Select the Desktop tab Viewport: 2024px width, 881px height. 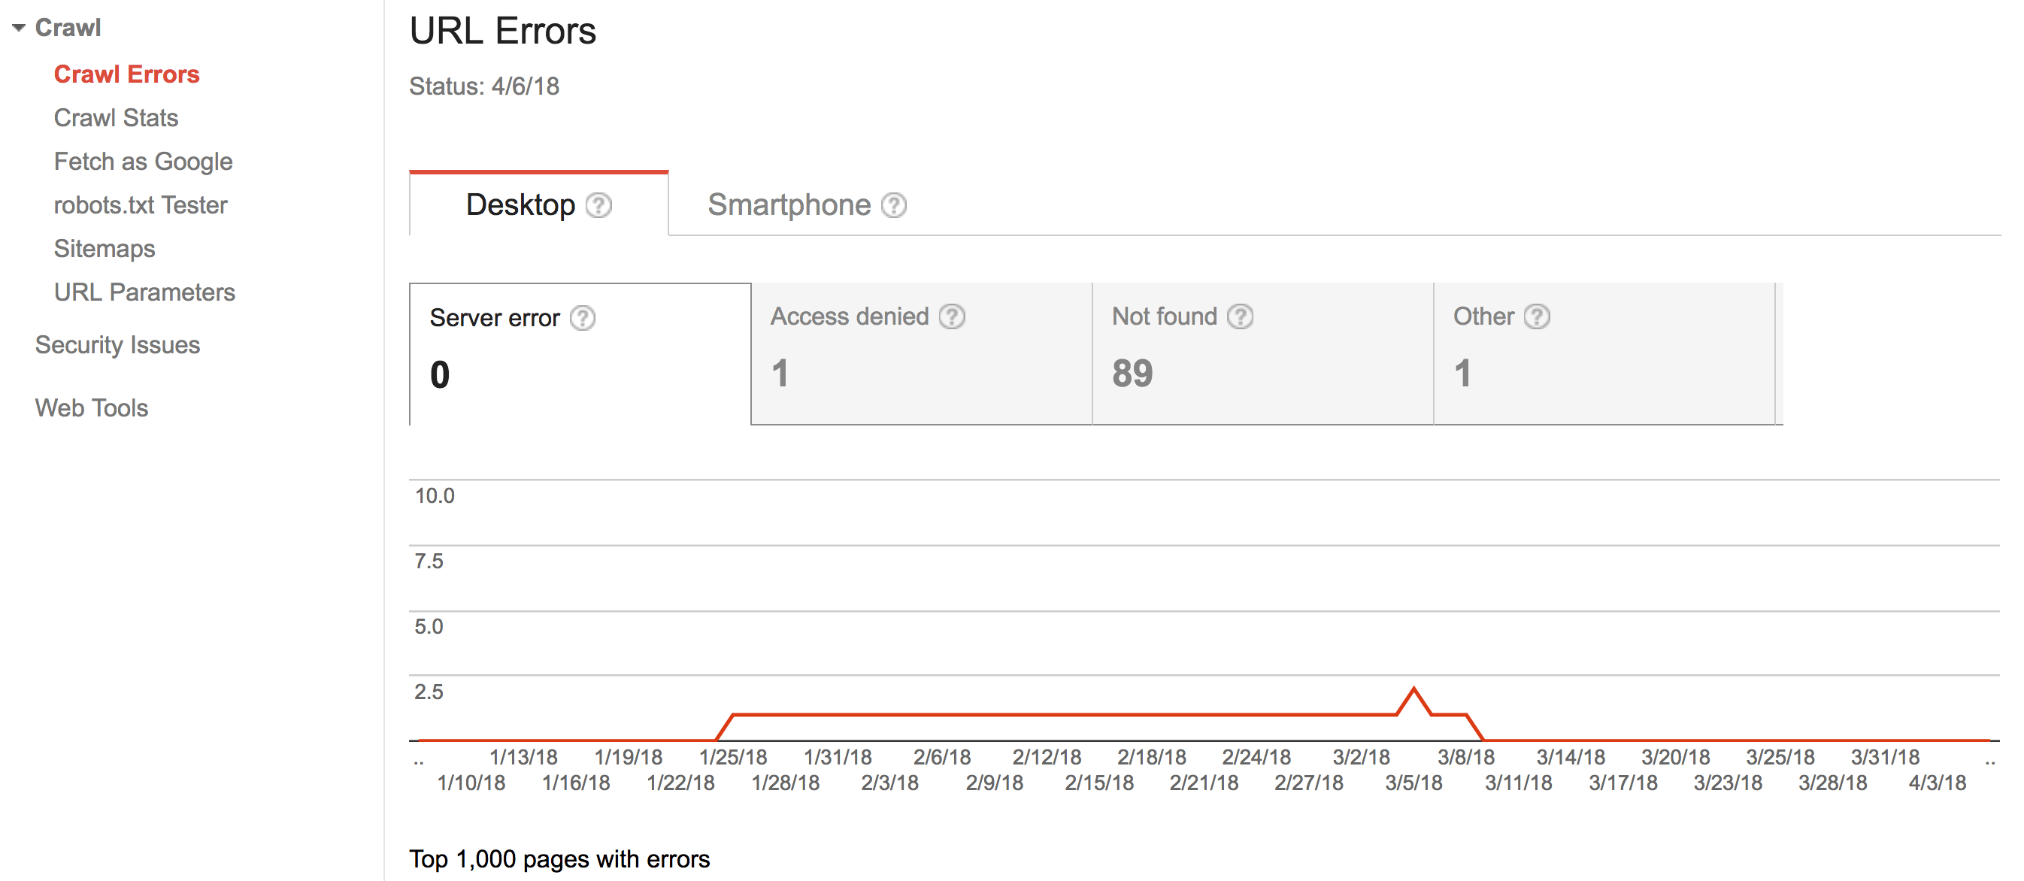click(520, 205)
